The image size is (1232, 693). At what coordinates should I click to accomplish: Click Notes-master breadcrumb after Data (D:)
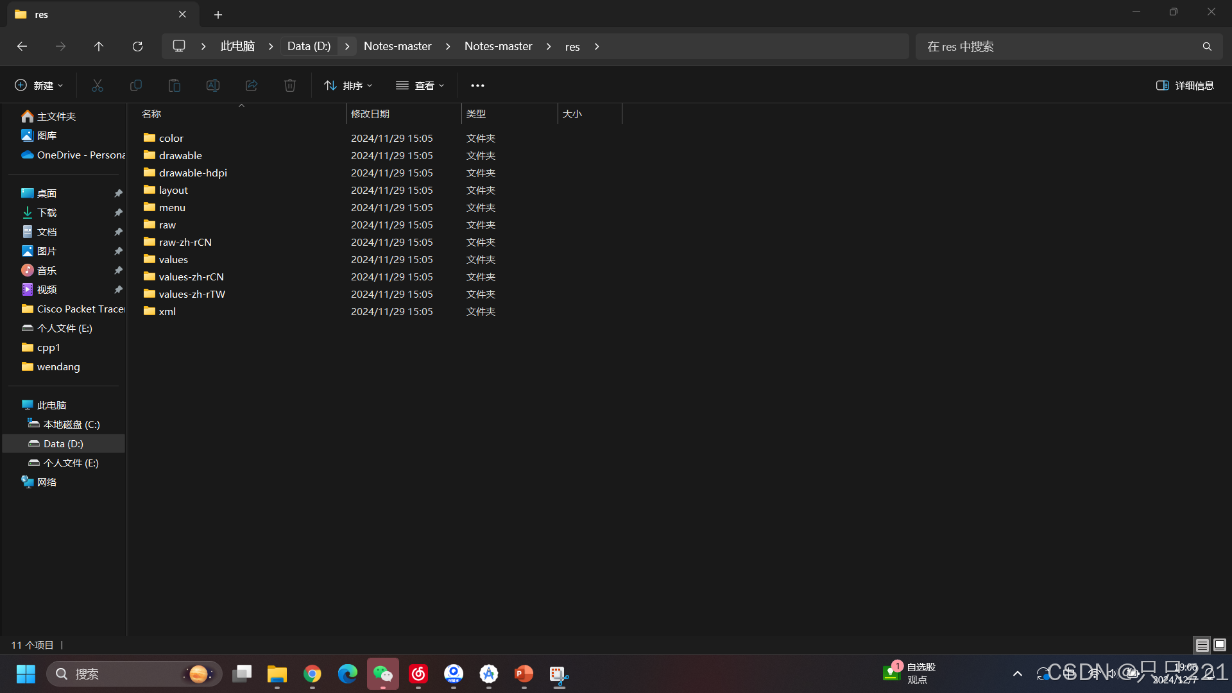pos(397,46)
